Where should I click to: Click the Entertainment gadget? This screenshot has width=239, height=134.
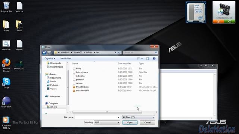224,12
